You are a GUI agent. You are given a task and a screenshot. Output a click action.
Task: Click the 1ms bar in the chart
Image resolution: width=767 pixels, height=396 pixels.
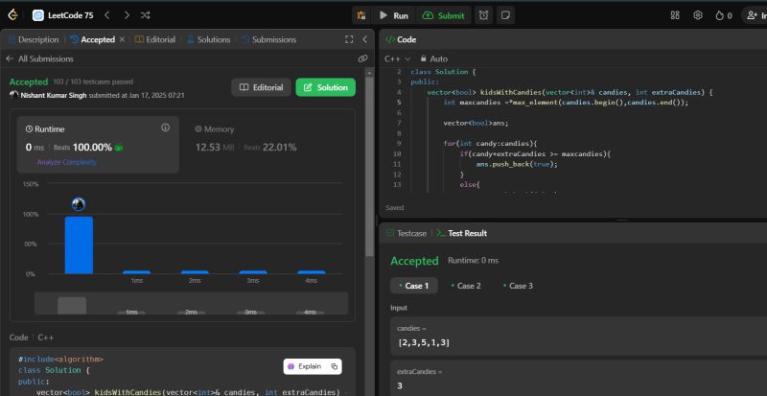[x=136, y=272]
